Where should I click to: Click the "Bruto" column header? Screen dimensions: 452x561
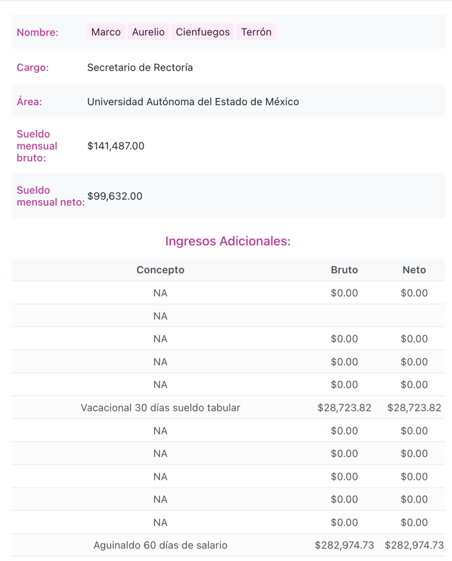(344, 270)
